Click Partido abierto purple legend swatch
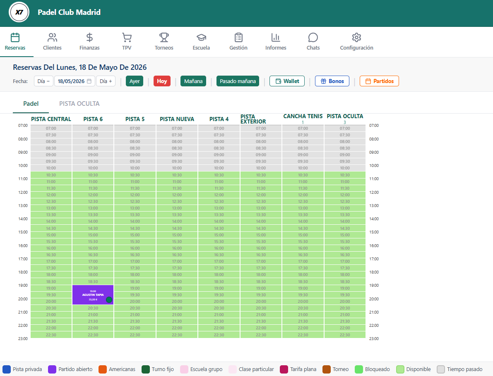The image size is (493, 376). [x=52, y=369]
